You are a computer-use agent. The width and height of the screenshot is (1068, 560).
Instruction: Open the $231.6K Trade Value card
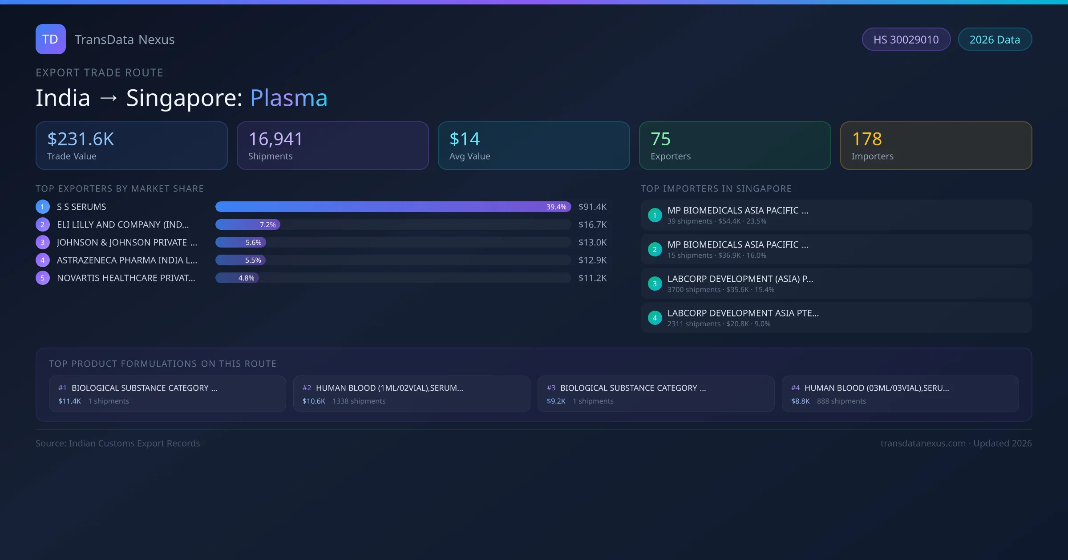pos(131,146)
